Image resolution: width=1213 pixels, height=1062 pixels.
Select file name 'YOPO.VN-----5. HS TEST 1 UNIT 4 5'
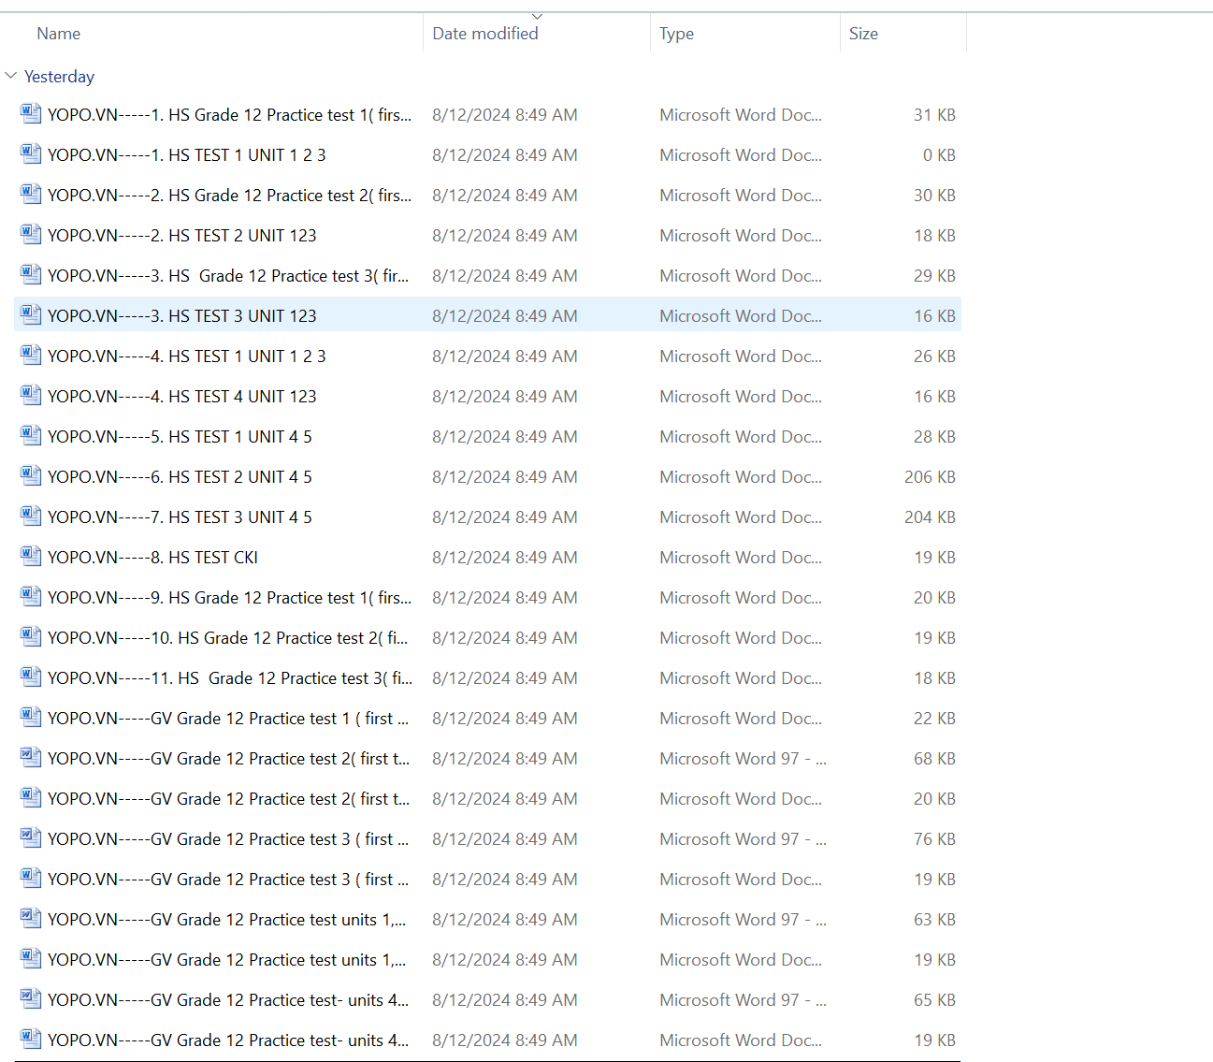[x=180, y=437]
